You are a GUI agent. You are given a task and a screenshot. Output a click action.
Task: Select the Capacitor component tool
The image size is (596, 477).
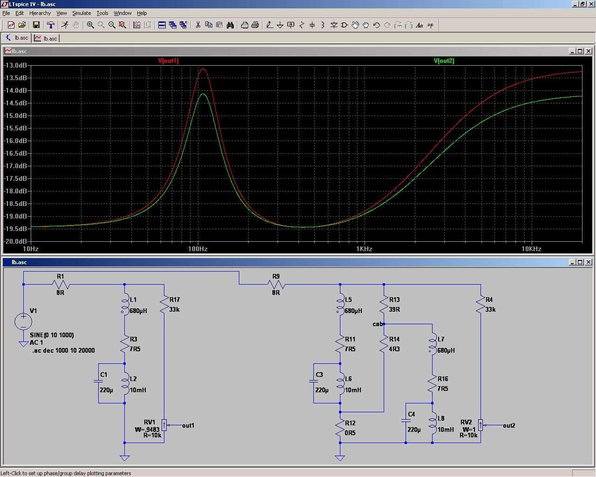tap(312, 25)
